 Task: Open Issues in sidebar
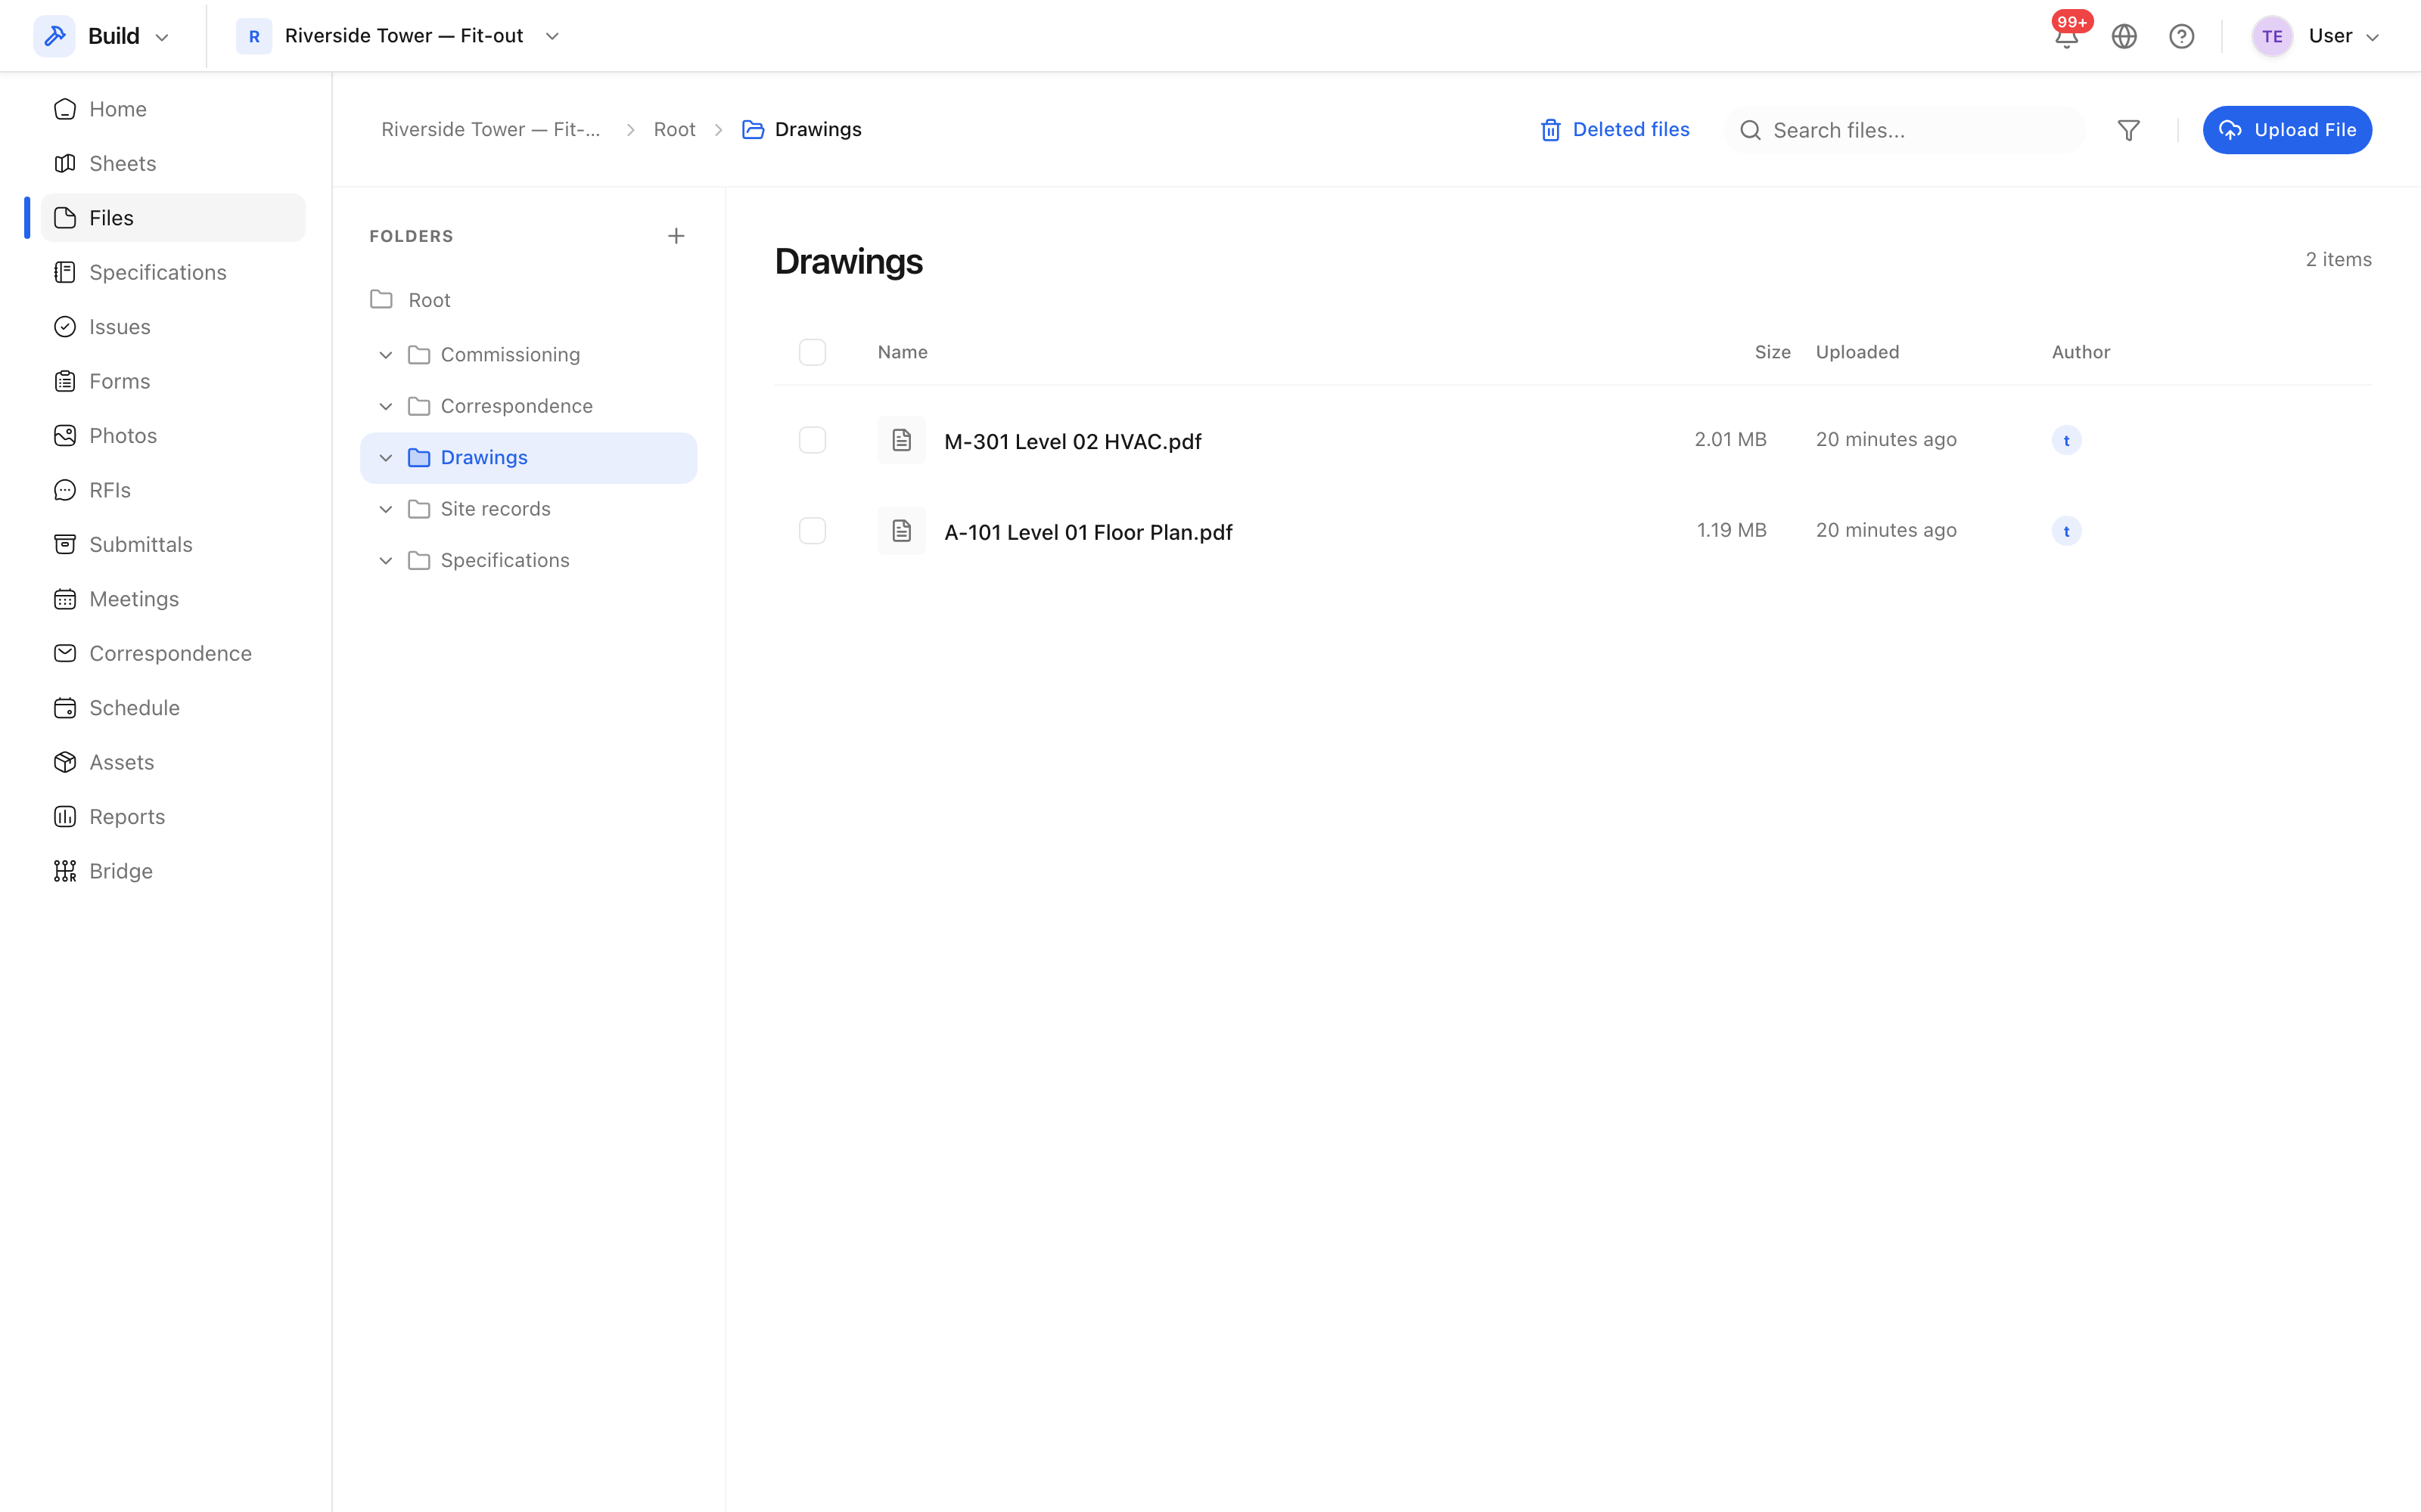[x=172, y=327]
